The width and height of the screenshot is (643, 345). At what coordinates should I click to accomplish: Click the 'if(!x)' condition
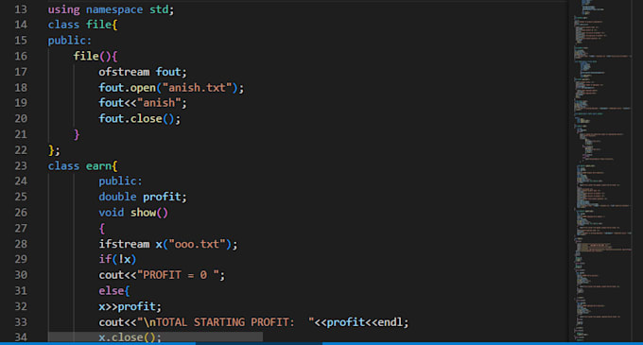click(x=117, y=259)
